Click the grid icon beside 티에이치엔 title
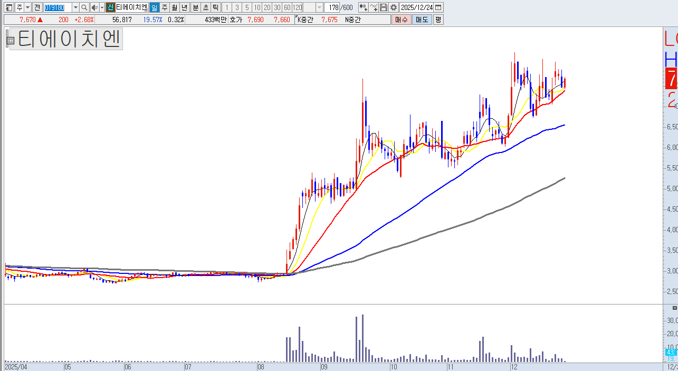Image resolution: width=678 pixels, height=371 pixels. click(x=10, y=40)
